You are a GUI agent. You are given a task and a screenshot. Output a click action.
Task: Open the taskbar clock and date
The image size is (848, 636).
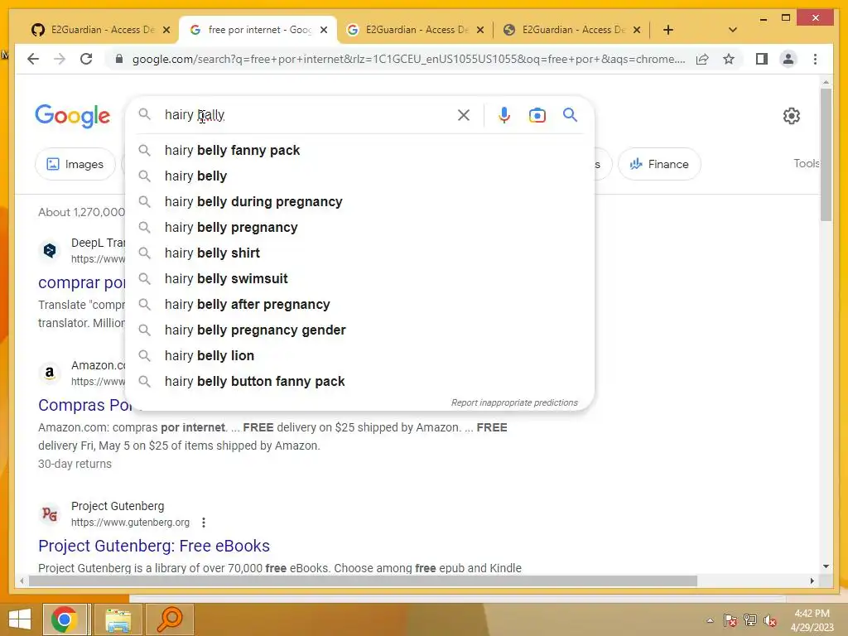[x=812, y=620]
